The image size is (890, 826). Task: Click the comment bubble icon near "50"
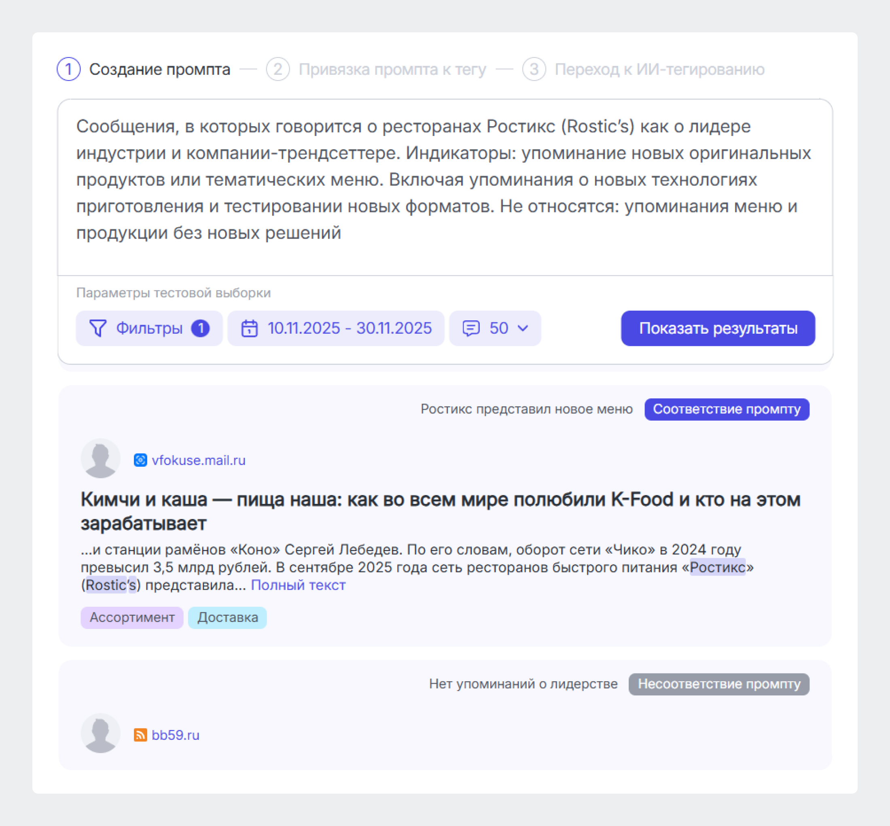pos(471,328)
